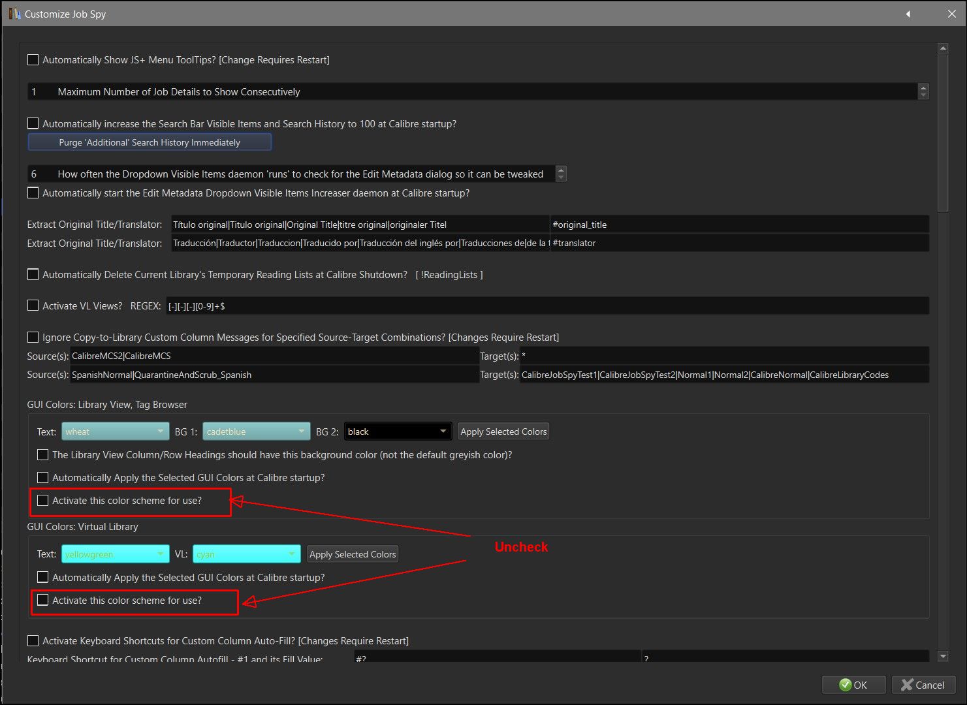
Task: Click the '[ !ReadingLists ]' text
Action: click(x=449, y=275)
